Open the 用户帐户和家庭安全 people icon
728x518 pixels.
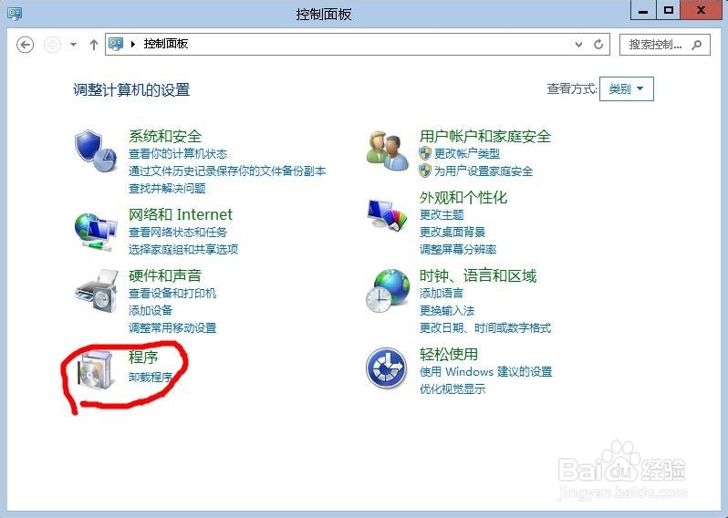pyautogui.click(x=387, y=150)
